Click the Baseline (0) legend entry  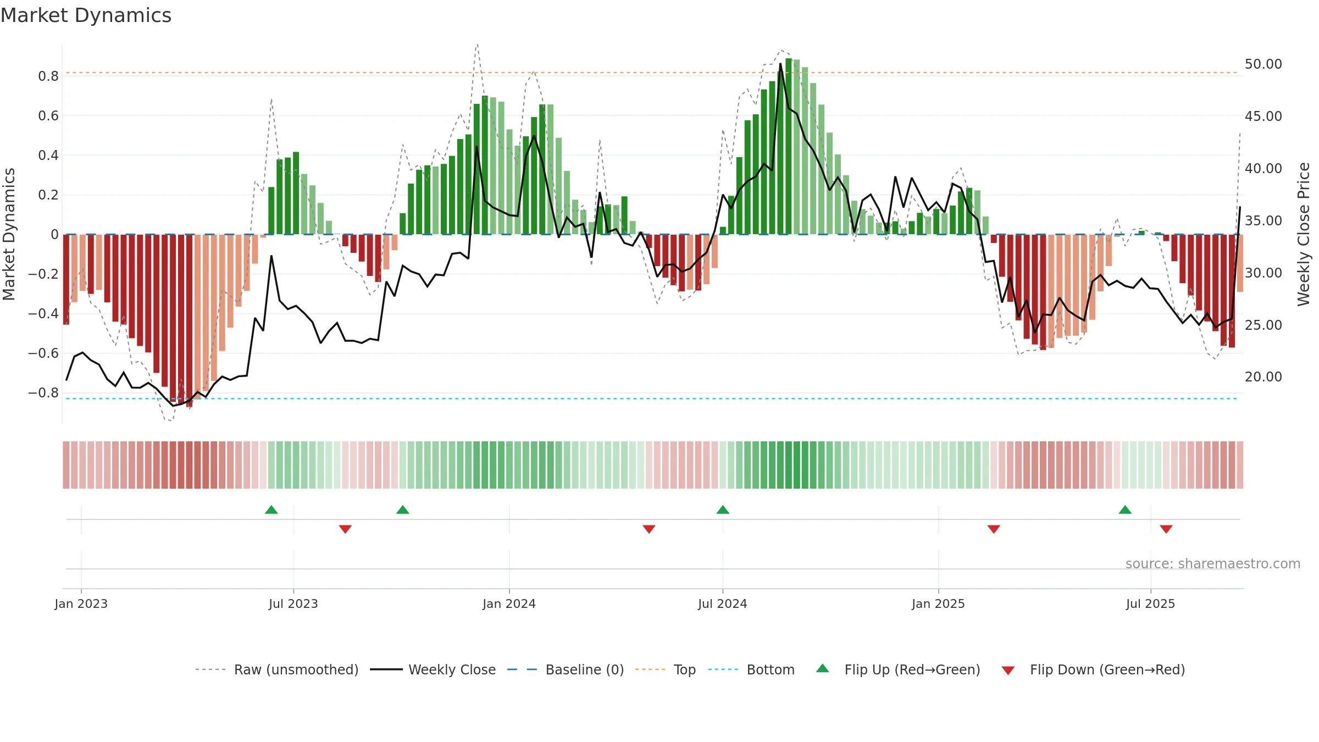[x=566, y=669]
